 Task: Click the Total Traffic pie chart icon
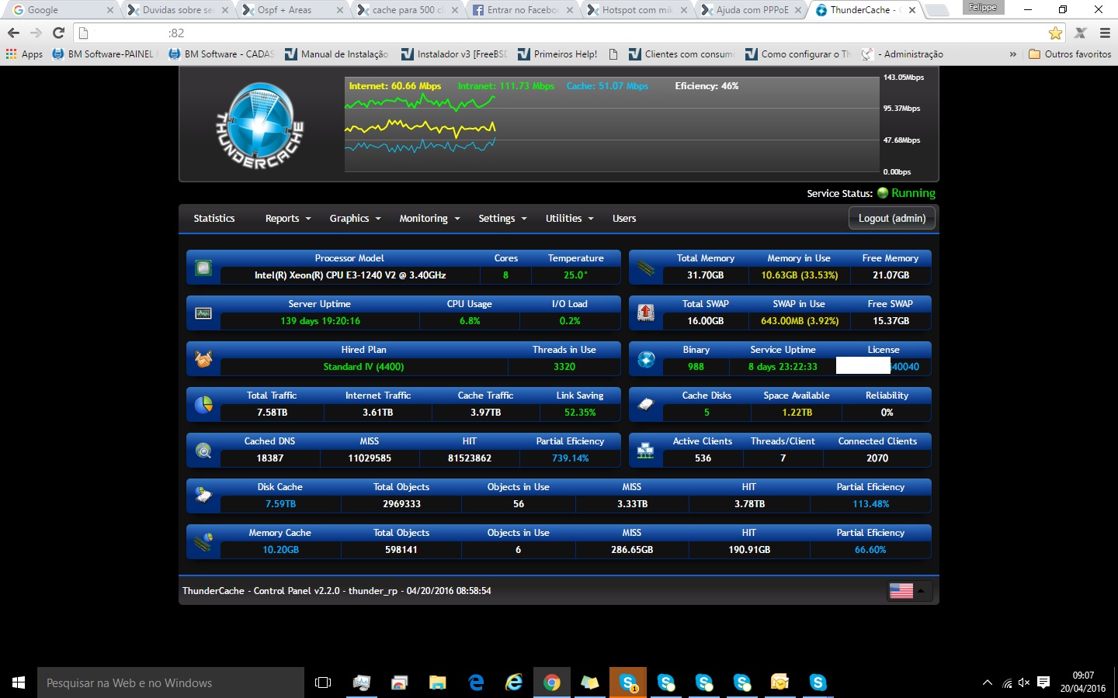[x=203, y=405]
